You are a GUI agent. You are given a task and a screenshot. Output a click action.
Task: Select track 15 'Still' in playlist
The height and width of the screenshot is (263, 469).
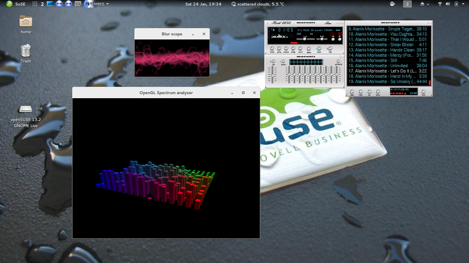pos(388,60)
